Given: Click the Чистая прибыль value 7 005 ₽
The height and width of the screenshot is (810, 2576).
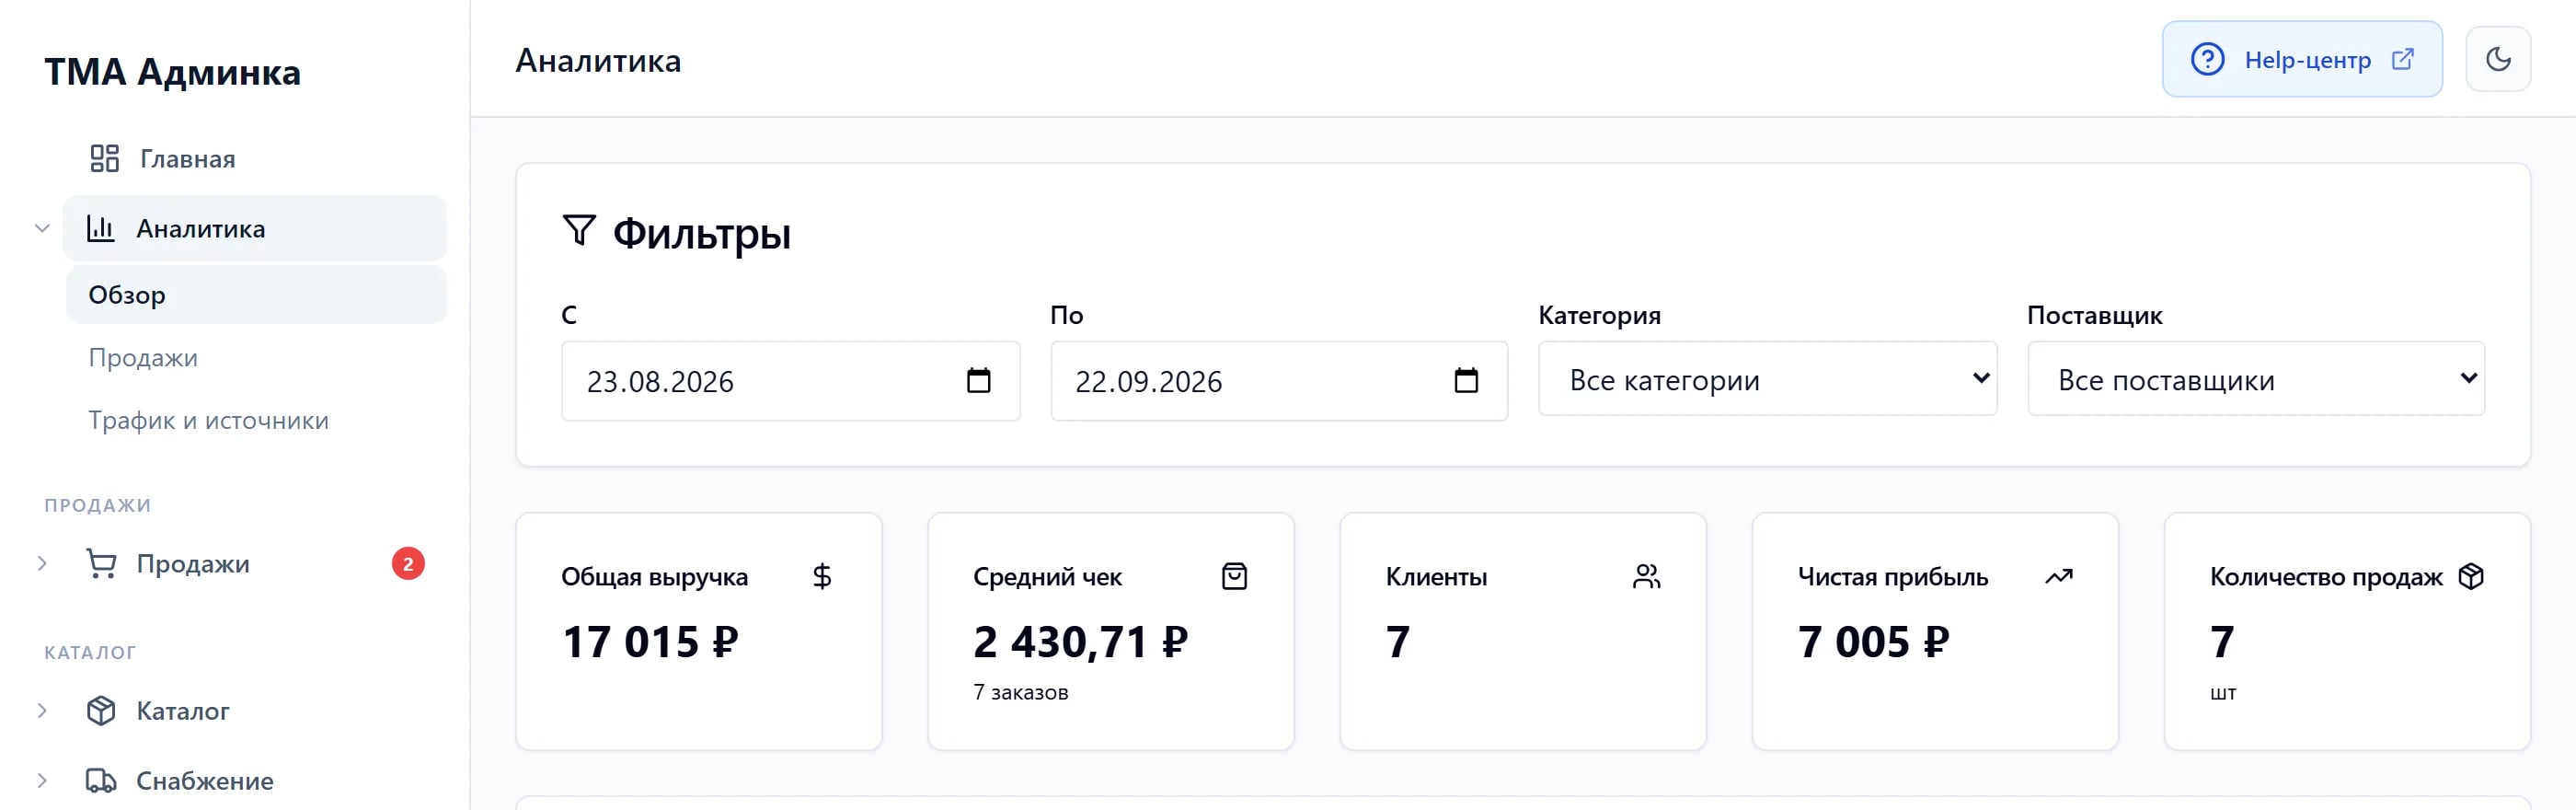Looking at the screenshot, I should point(1874,642).
